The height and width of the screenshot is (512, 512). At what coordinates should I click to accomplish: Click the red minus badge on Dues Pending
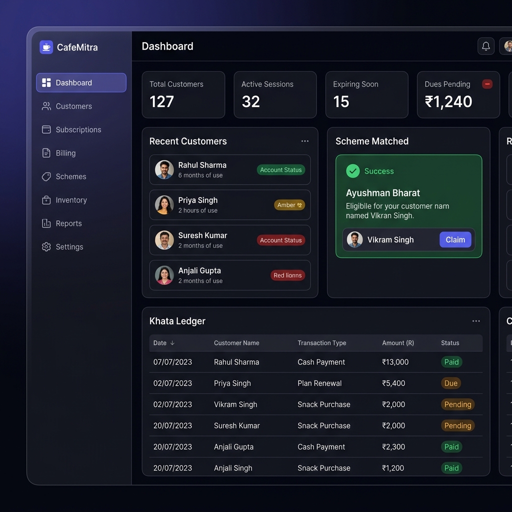[487, 84]
